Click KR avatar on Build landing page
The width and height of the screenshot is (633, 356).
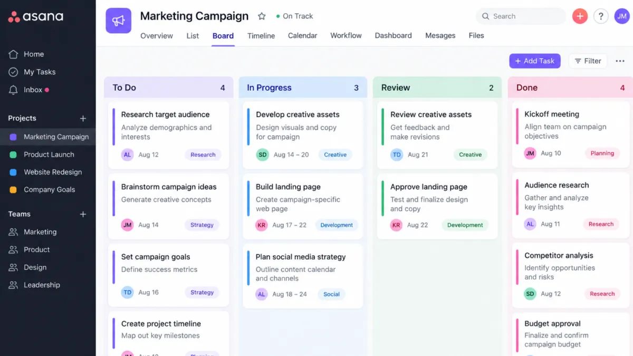262,225
